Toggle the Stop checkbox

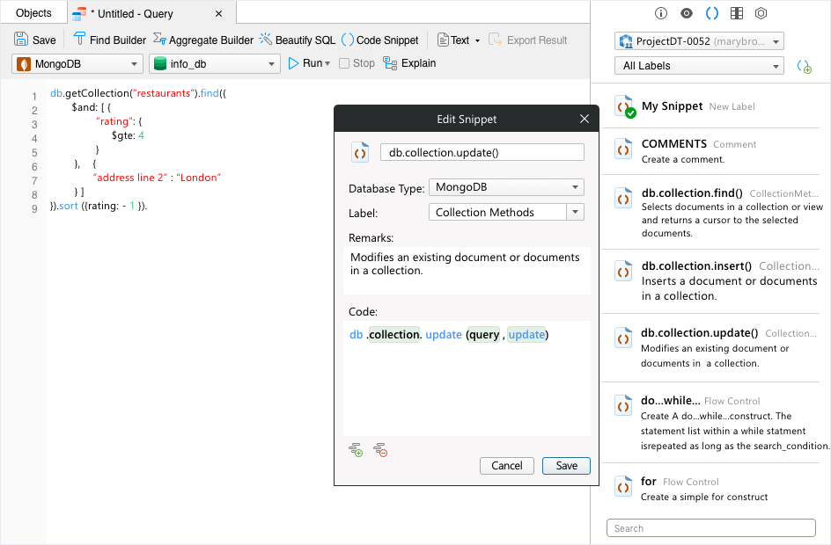(344, 63)
